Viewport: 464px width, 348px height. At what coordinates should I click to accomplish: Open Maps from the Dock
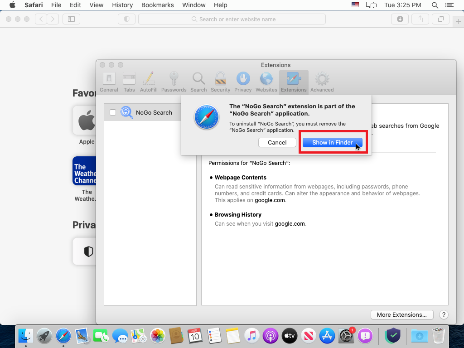[139, 336]
